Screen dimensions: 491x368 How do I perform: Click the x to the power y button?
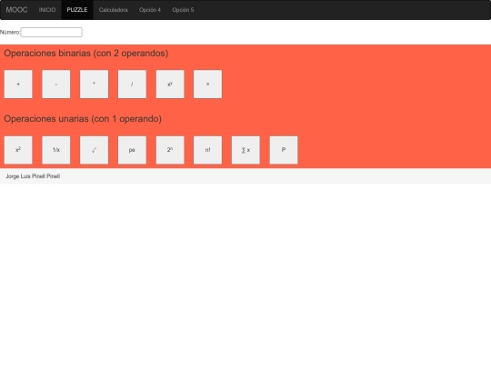click(170, 85)
